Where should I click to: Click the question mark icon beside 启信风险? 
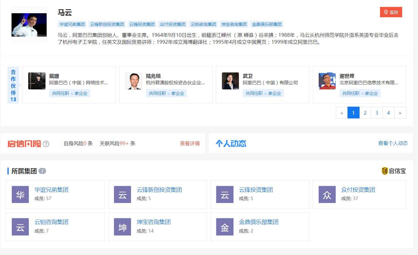[46, 144]
